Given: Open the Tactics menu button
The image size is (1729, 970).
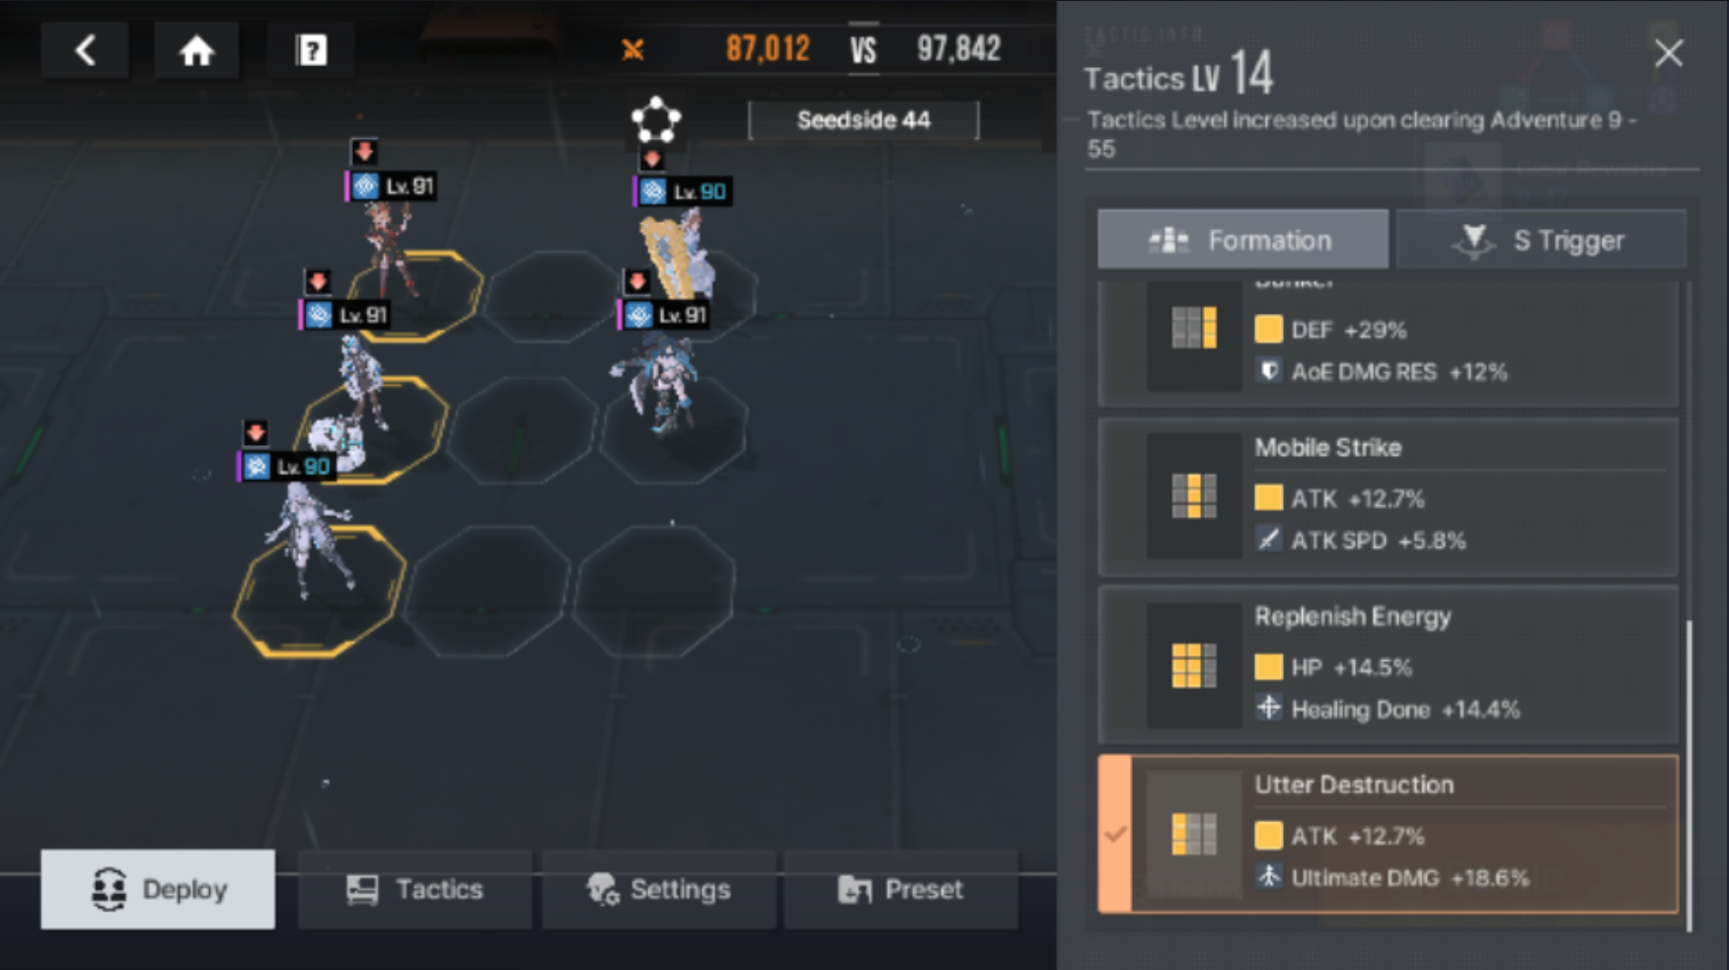Looking at the screenshot, I should (414, 889).
